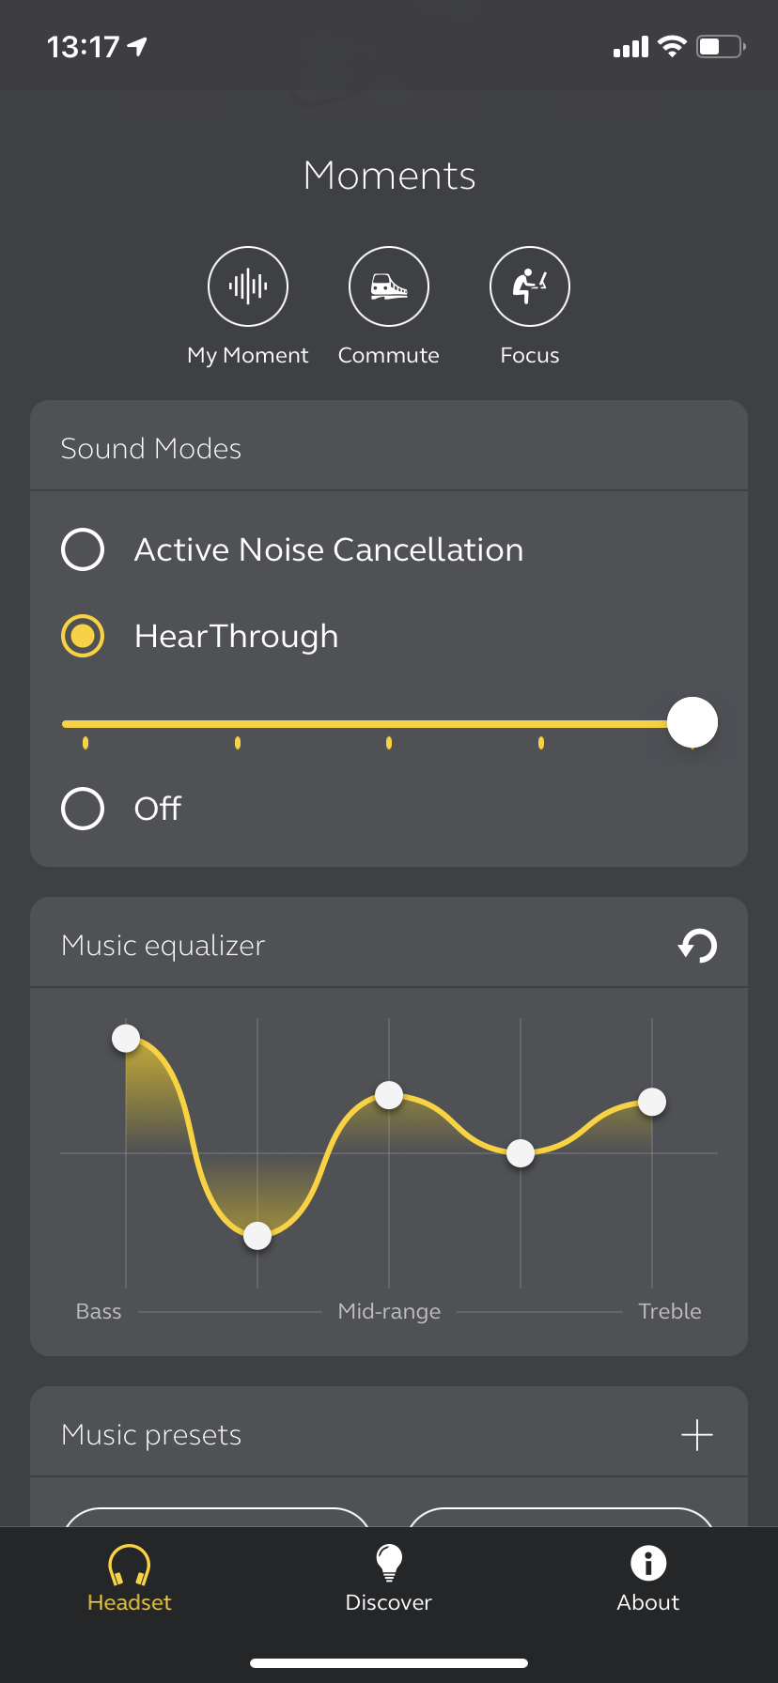Screen dimensions: 778x1683
Task: Choose the Focus moment icon
Action: pyautogui.click(x=530, y=286)
